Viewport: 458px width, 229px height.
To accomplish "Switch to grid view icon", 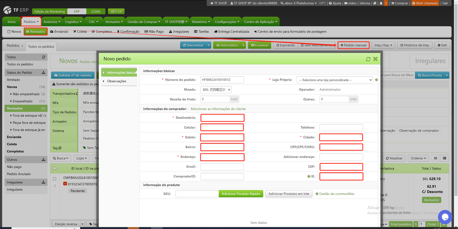I will [435, 158].
